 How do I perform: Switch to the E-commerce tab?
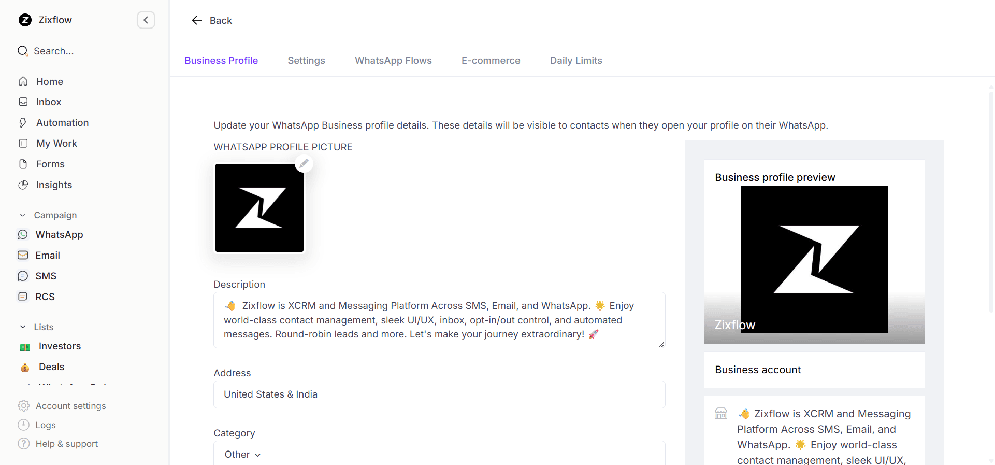point(491,61)
